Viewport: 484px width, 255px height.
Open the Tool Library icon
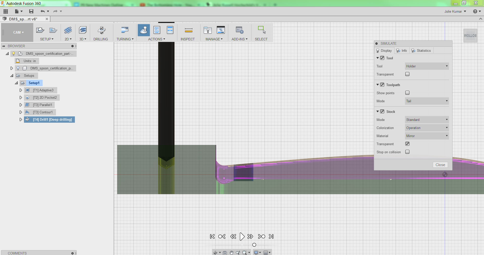pos(208,30)
